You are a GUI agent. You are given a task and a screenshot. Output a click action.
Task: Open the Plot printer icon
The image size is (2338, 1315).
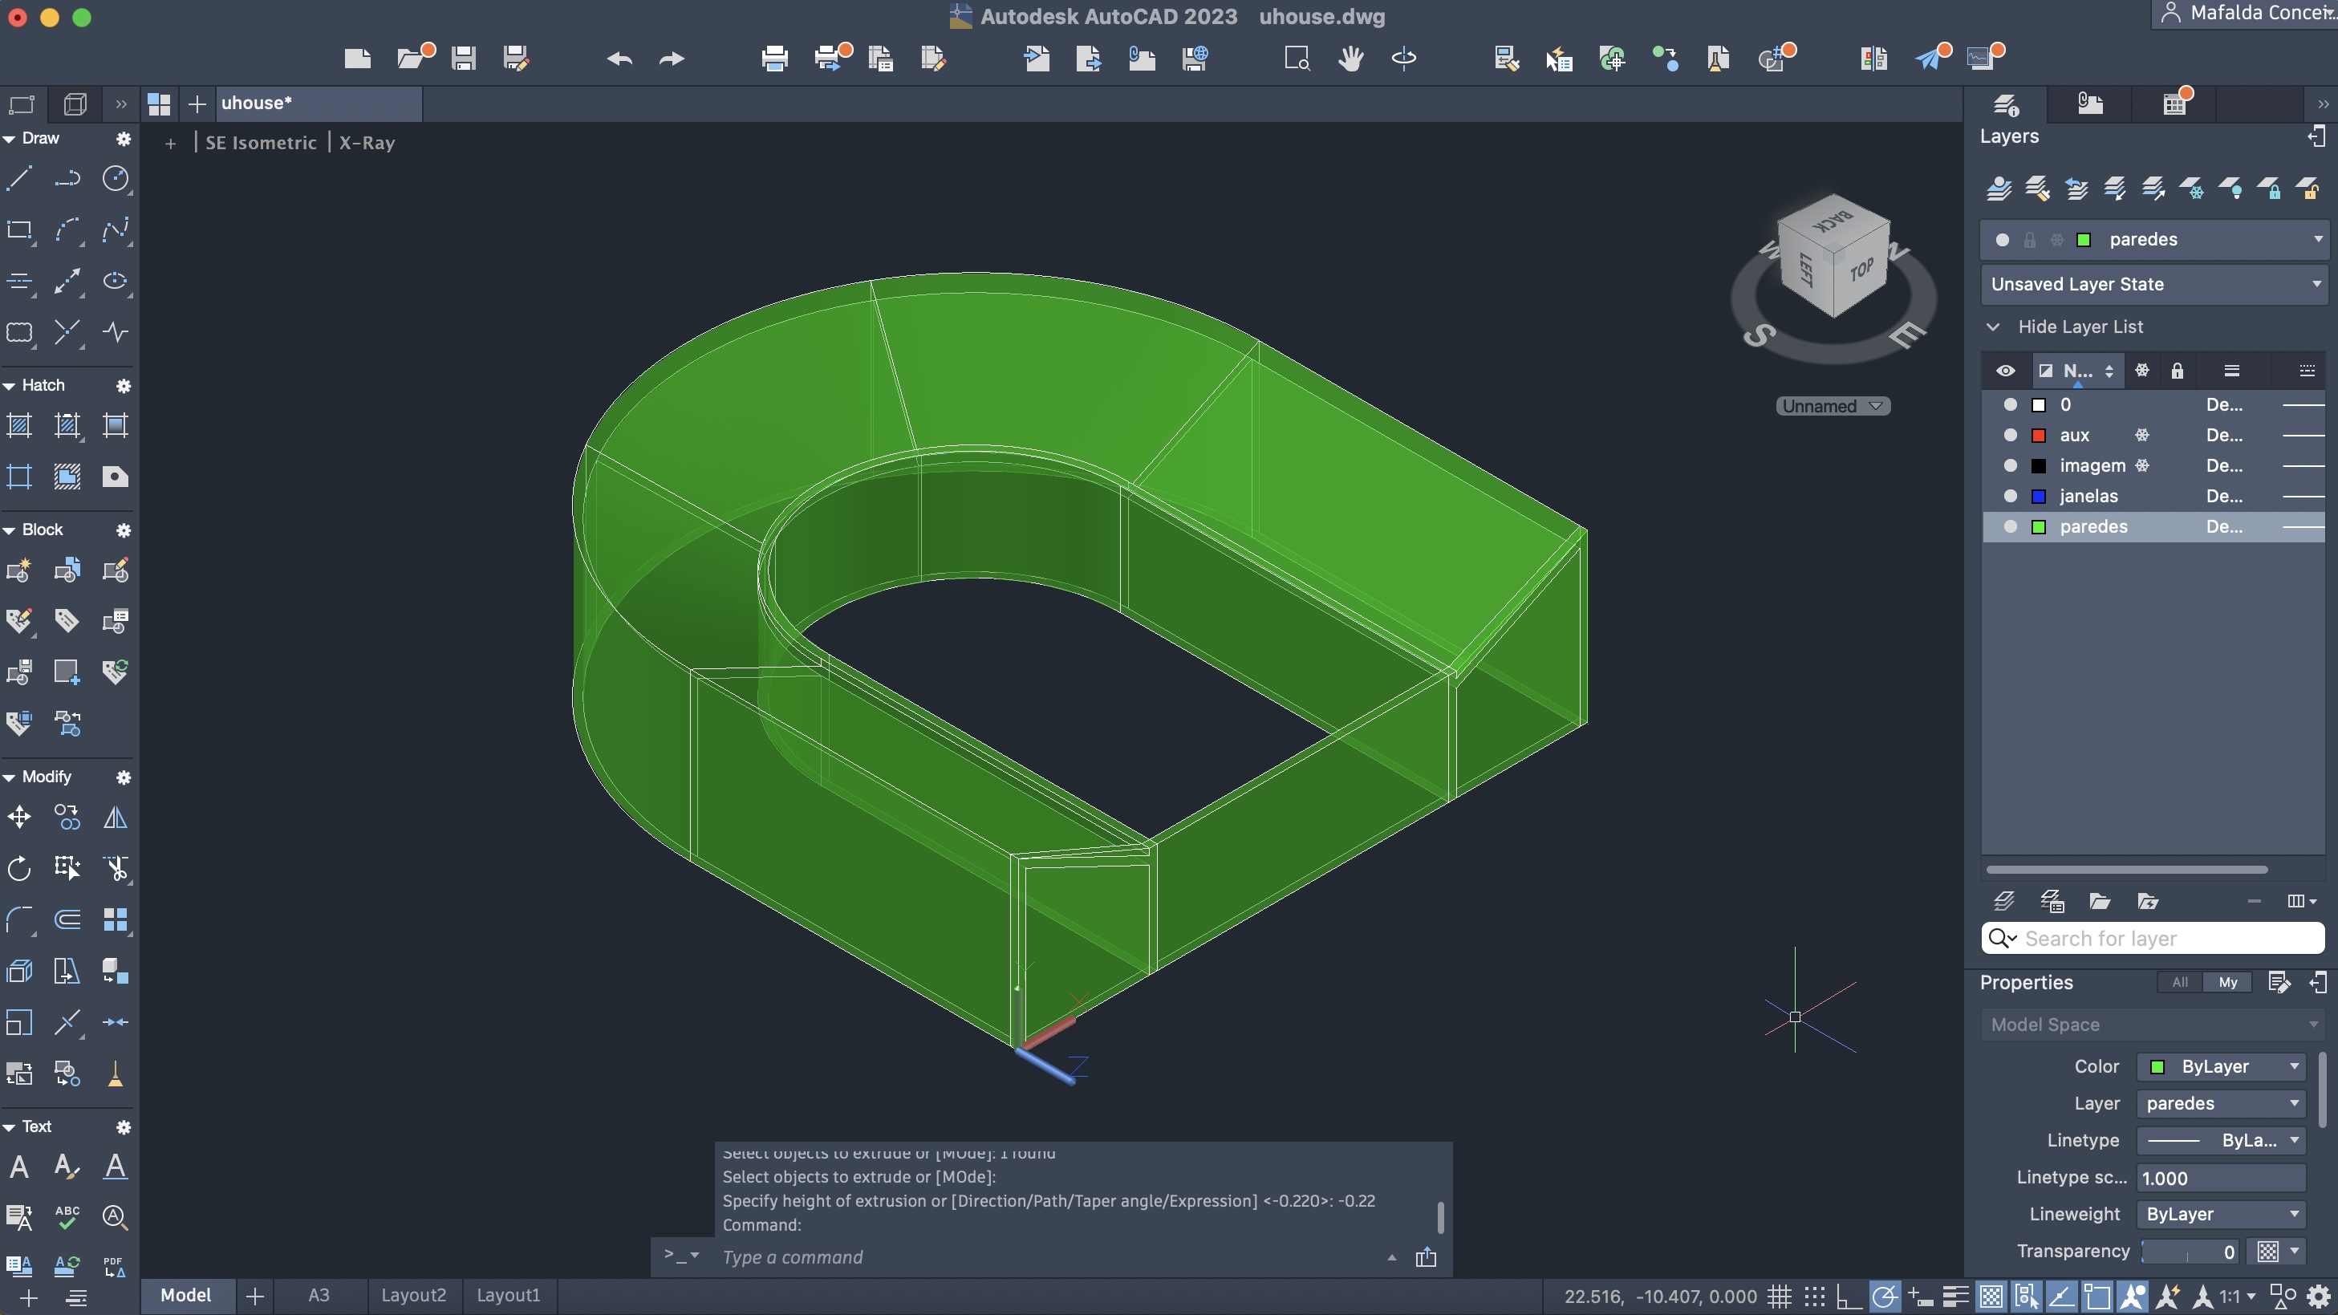pyautogui.click(x=774, y=59)
